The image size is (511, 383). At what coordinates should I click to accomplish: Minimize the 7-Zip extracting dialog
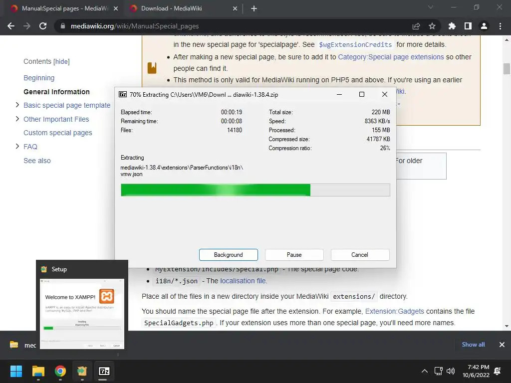(339, 94)
